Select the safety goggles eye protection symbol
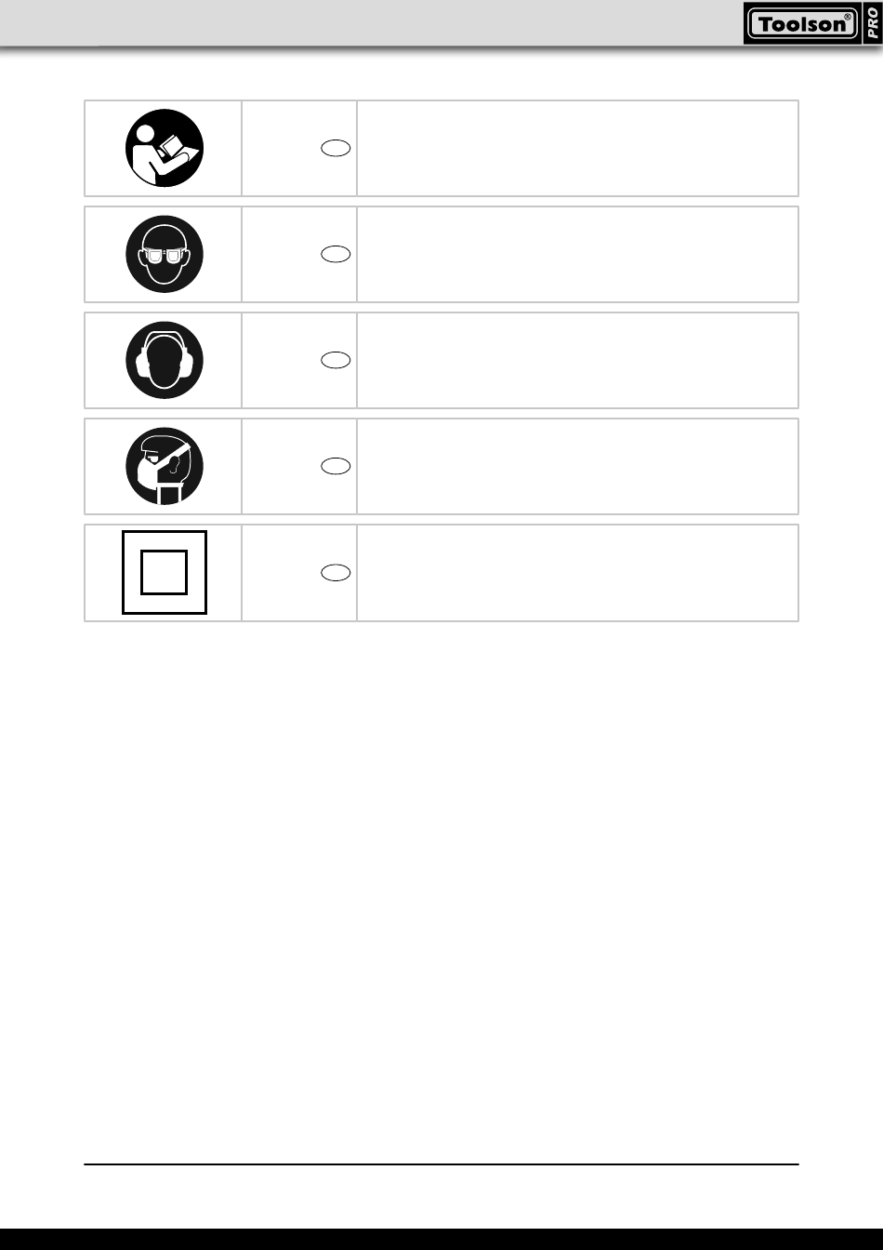 165,255
